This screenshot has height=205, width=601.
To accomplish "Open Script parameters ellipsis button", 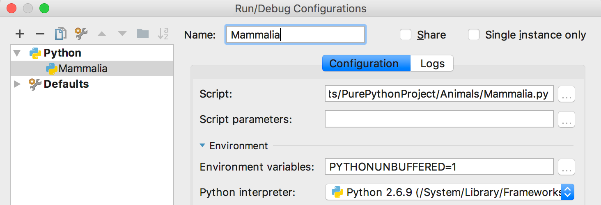I will (x=567, y=120).
